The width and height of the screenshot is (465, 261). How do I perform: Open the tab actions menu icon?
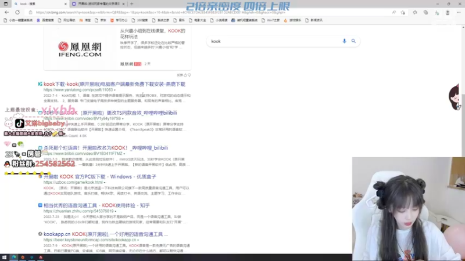[x=6, y=4]
